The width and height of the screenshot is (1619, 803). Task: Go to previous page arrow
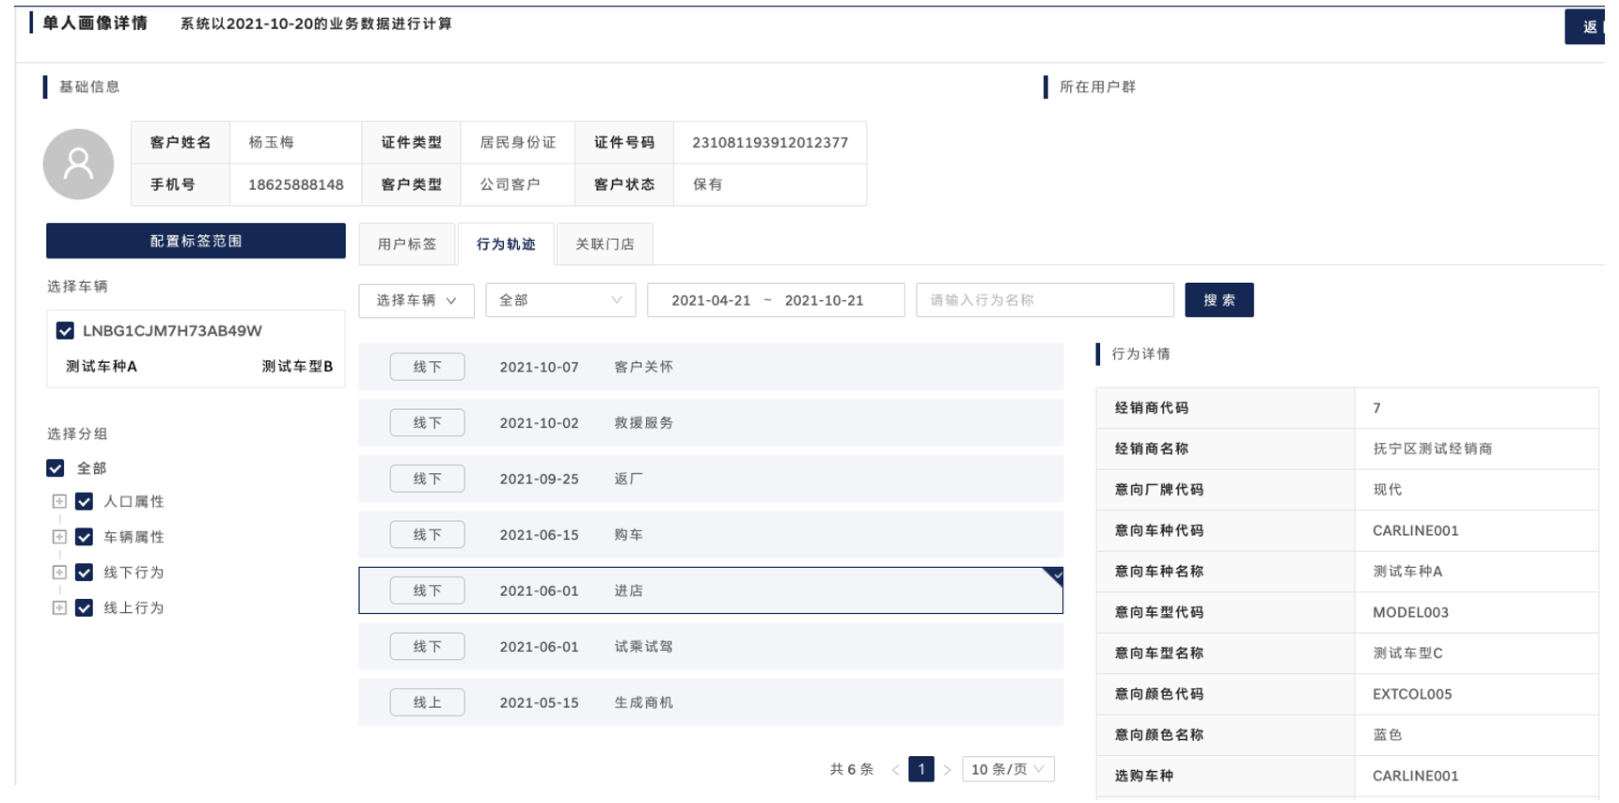click(895, 770)
